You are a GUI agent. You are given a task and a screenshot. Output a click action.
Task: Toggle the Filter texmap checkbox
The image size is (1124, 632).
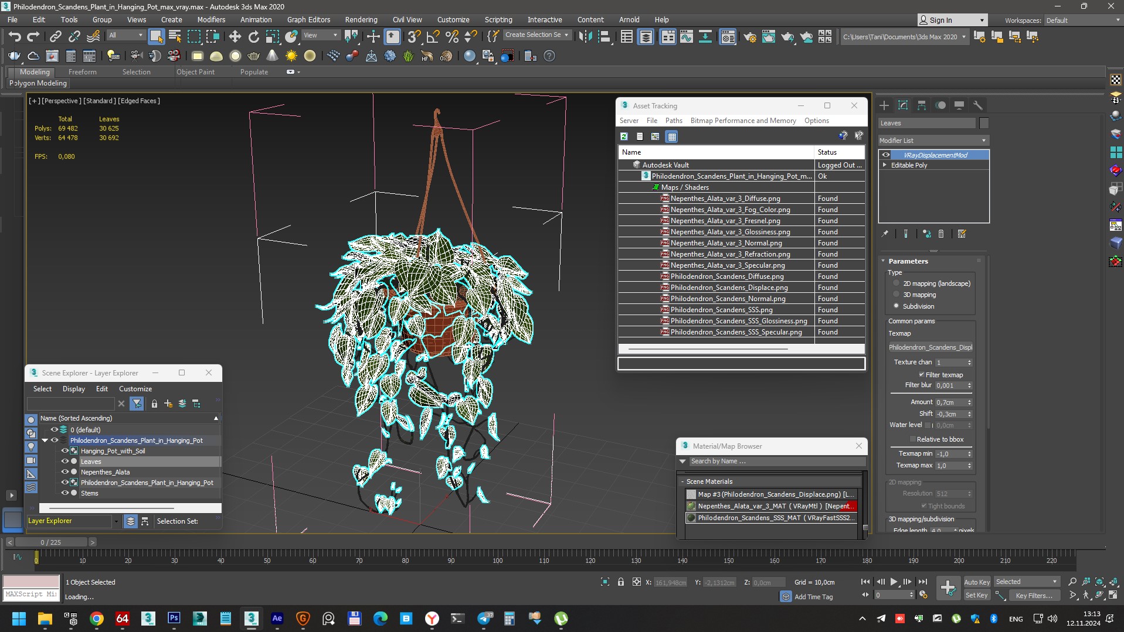(x=921, y=375)
